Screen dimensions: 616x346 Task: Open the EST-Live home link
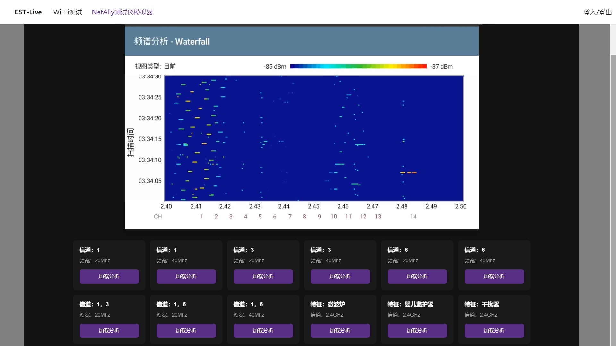point(28,12)
